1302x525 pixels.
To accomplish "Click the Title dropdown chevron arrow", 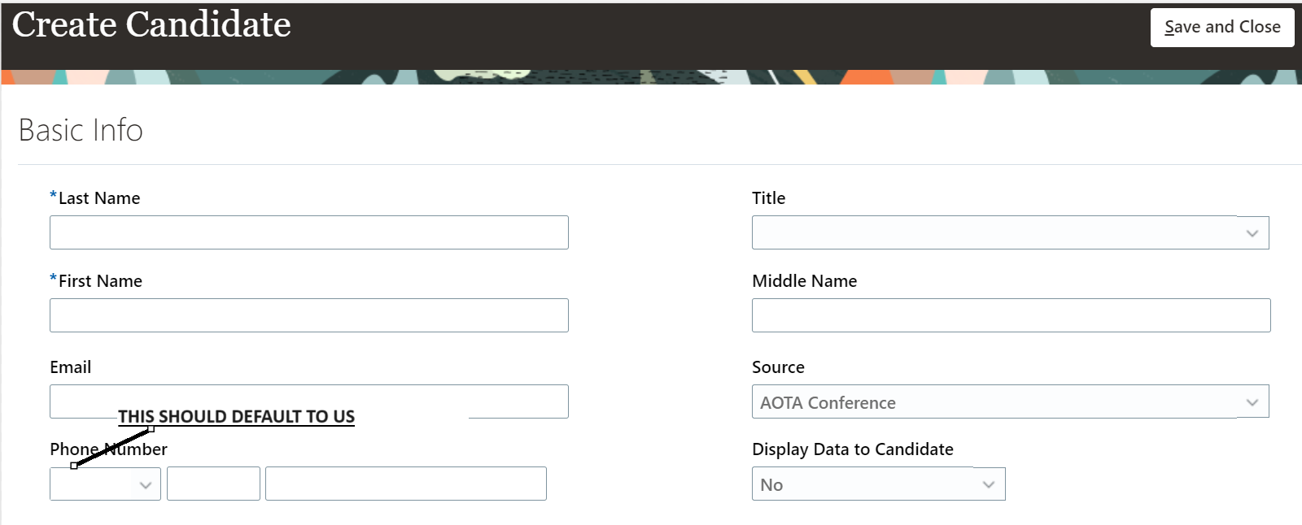I will pos(1253,232).
